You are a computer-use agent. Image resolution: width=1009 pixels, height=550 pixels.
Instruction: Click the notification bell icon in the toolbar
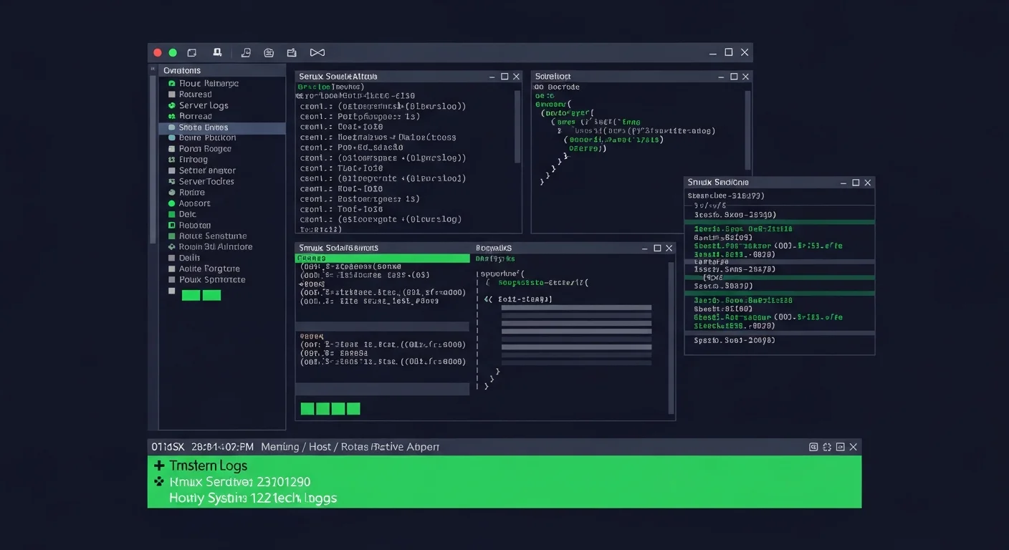(x=218, y=52)
